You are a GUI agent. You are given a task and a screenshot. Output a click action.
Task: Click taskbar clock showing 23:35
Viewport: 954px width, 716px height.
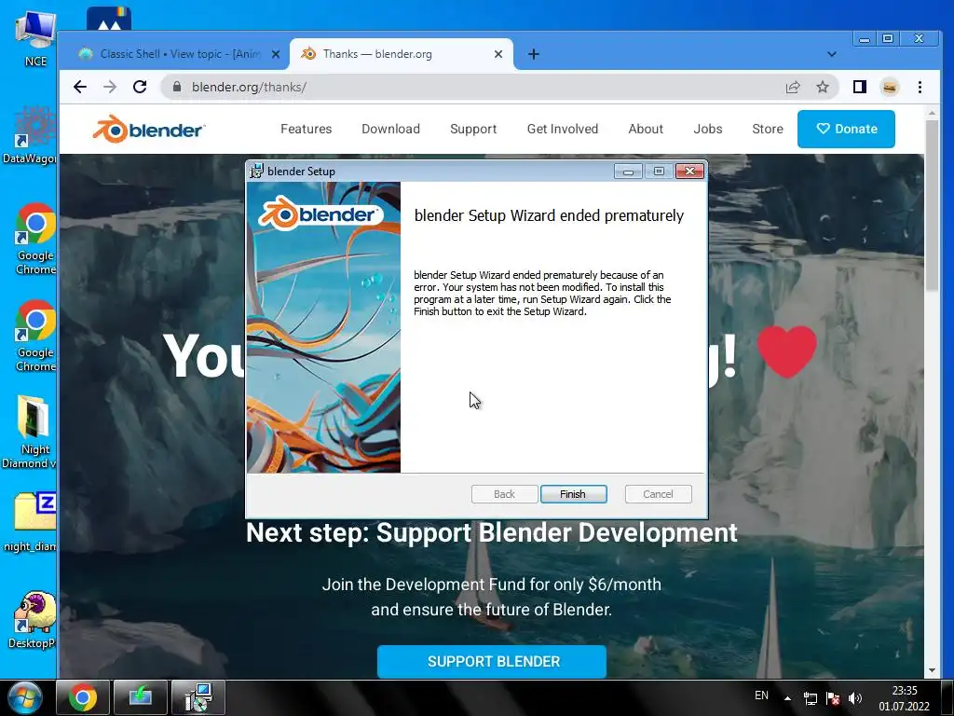point(904,698)
